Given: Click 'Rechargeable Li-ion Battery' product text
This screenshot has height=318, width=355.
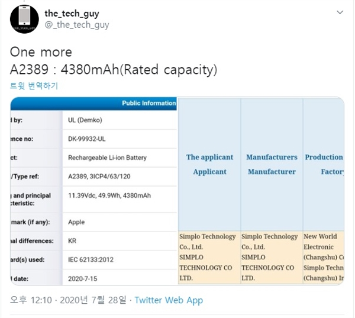Looking at the screenshot, I should (107, 158).
